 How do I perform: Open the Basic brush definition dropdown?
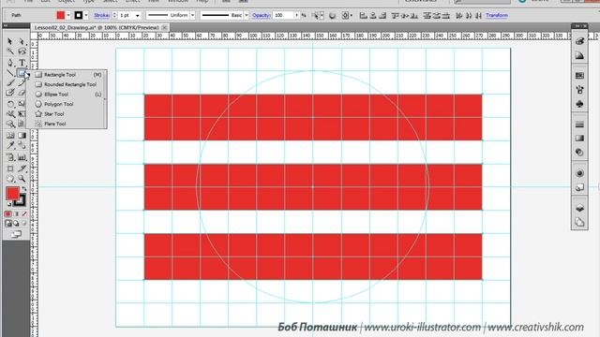pos(246,15)
